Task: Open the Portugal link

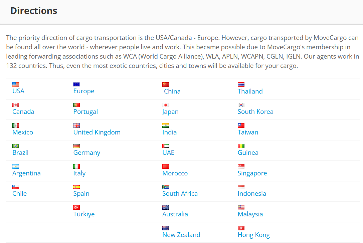Action: click(x=85, y=112)
